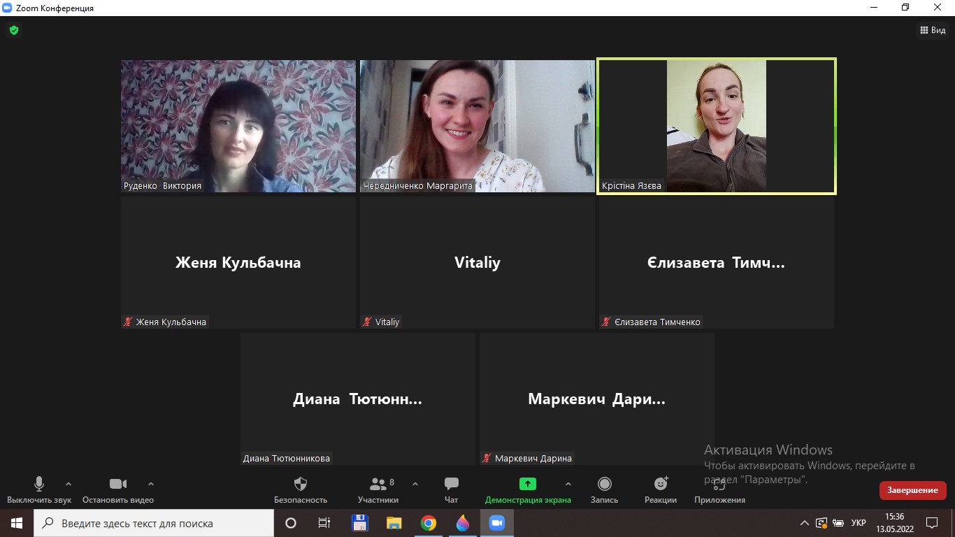Click muted mic icon by Женя Кульбачна label

coord(128,322)
